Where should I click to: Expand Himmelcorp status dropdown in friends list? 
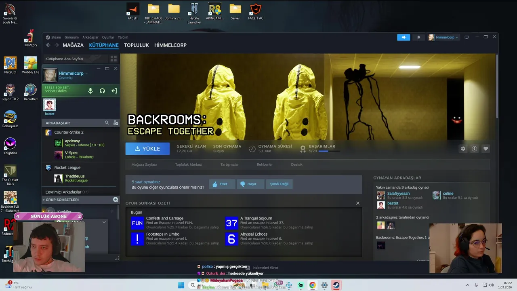point(86,73)
